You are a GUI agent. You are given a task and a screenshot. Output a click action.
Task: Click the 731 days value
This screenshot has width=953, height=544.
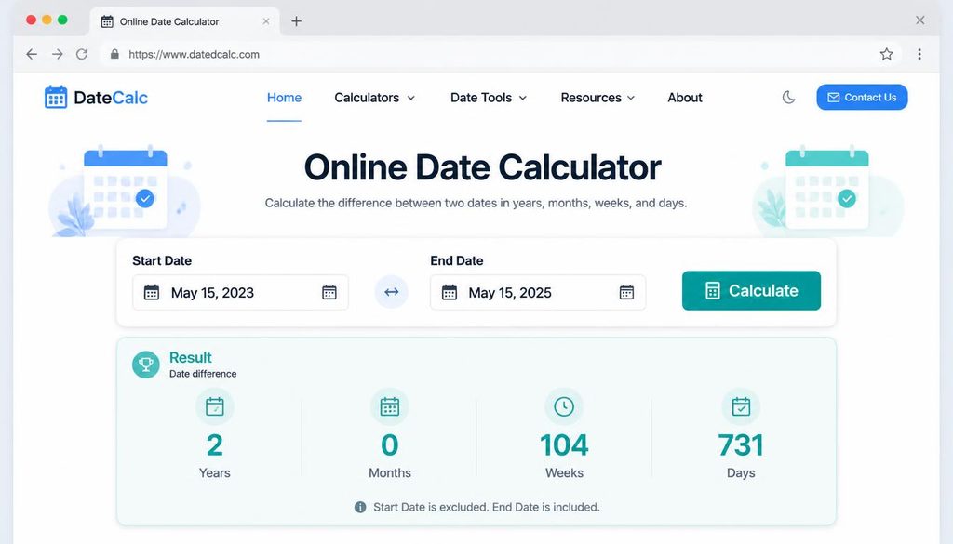(741, 445)
